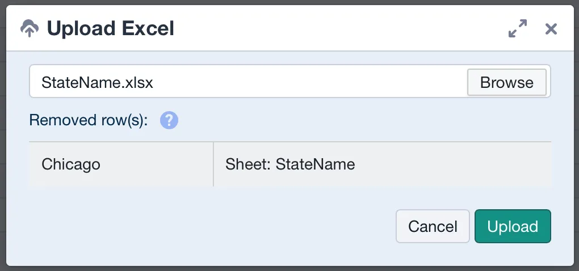Open the Removed rows help tooltip icon
579x271 pixels.
click(x=169, y=120)
